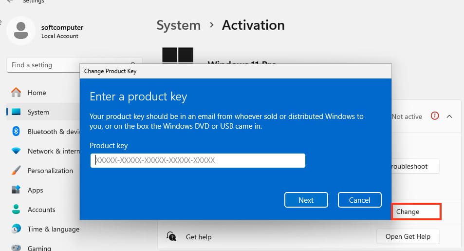Click the Find a setting search box
The image size is (464, 251).
(43, 65)
